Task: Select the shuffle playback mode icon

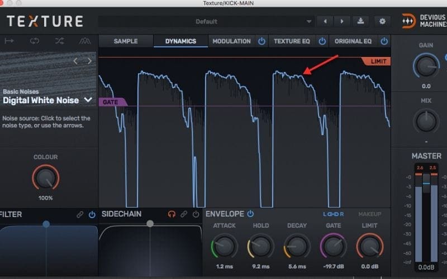Action: tap(60, 41)
